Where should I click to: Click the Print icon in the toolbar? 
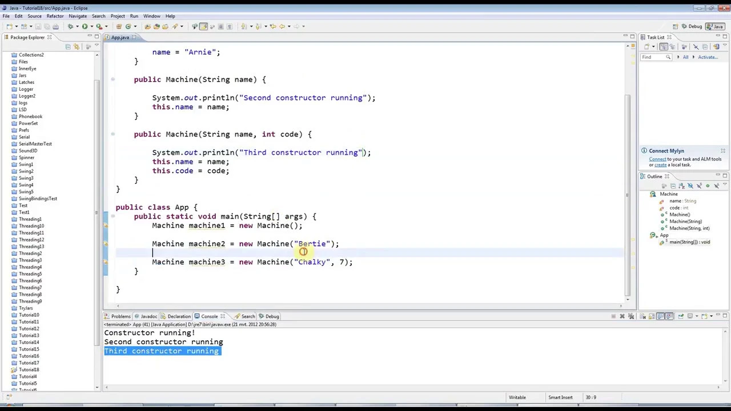pos(55,26)
